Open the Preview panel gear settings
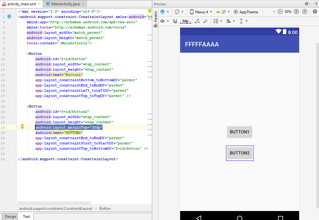This screenshot has width=319, height=220. click(x=308, y=4)
